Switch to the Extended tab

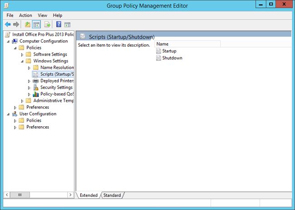pyautogui.click(x=88, y=195)
